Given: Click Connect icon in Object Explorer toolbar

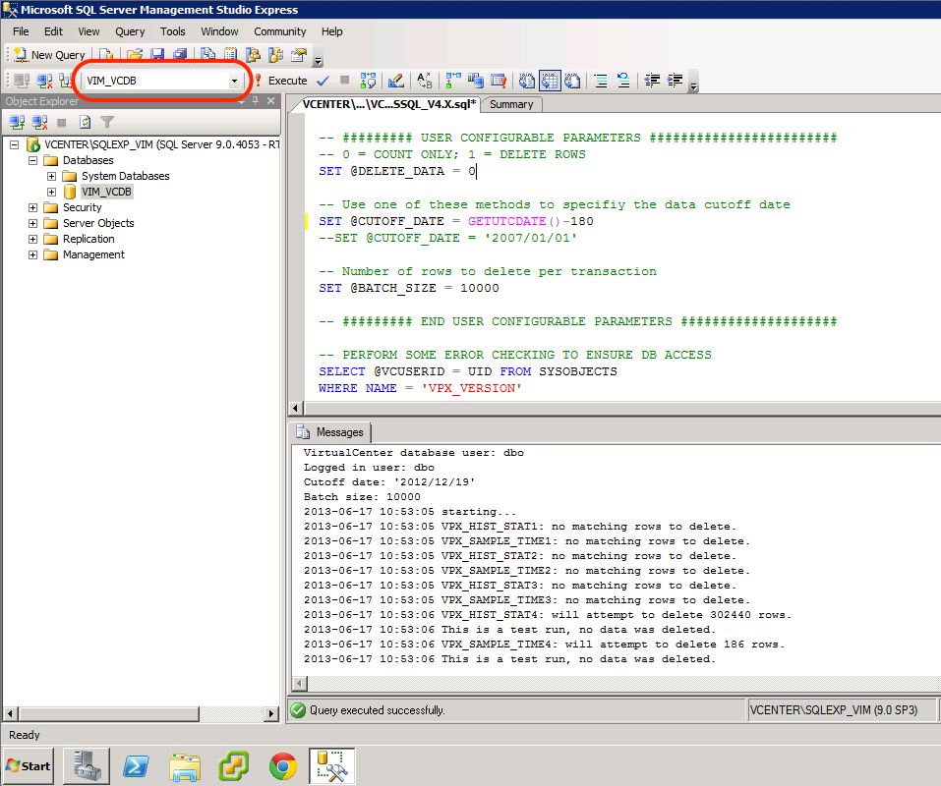Looking at the screenshot, I should tap(17, 122).
